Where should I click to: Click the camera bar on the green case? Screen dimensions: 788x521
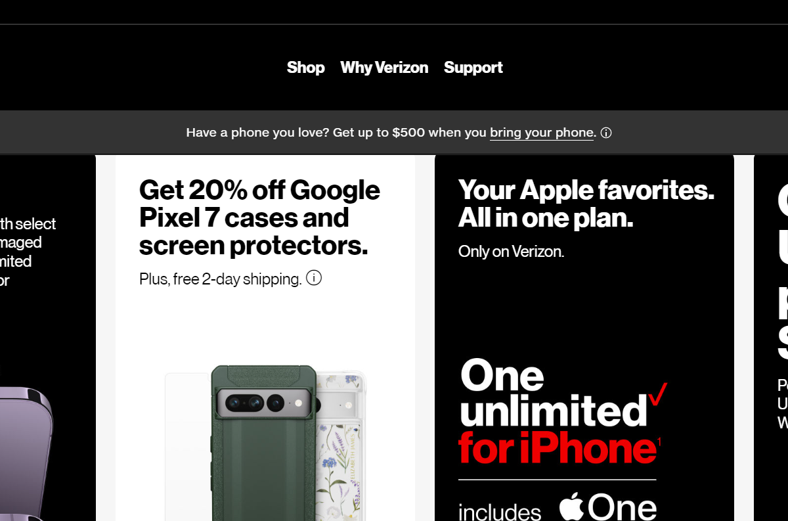click(263, 401)
